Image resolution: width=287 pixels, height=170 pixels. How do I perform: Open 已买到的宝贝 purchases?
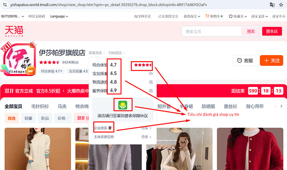(168, 16)
